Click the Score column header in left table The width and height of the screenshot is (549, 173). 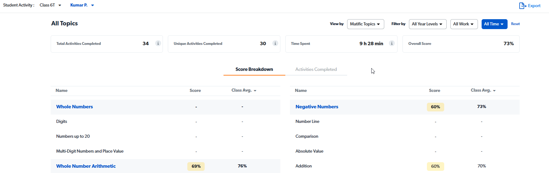pyautogui.click(x=195, y=91)
